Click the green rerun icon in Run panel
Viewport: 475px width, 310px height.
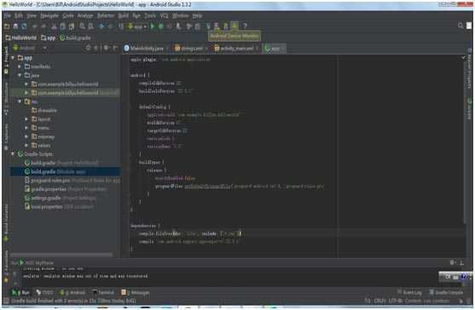tap(22, 262)
